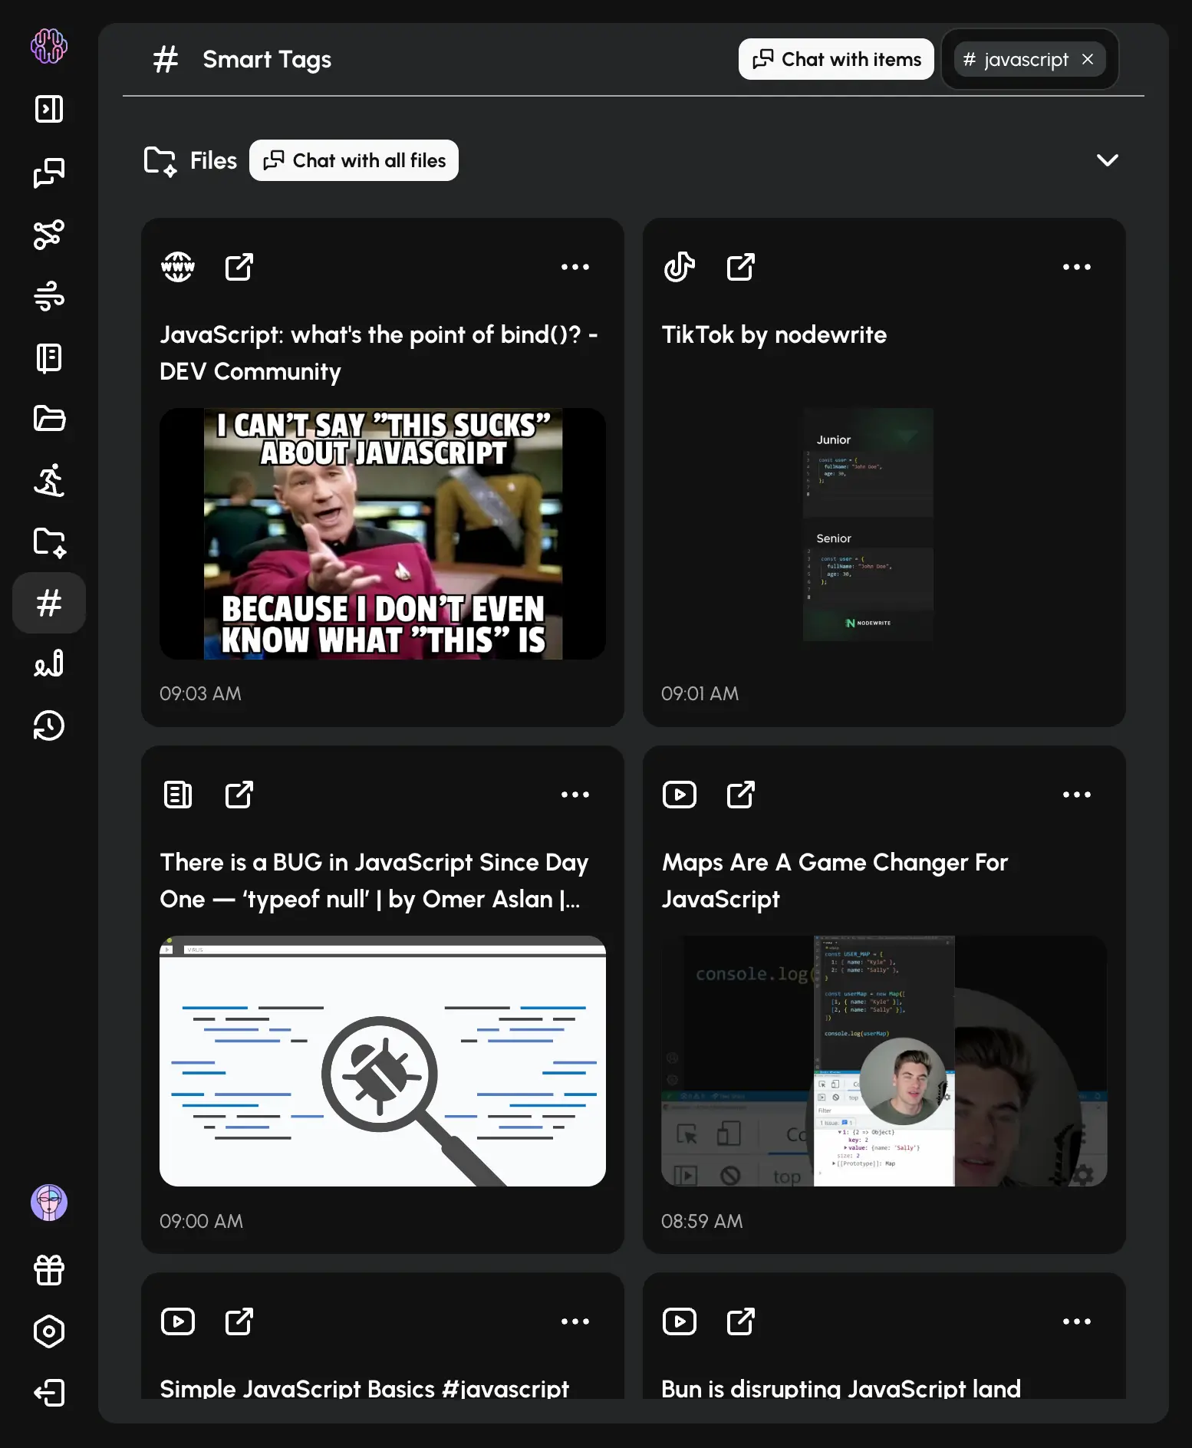
Task: Open the settings hexagon icon
Action: 49,1331
